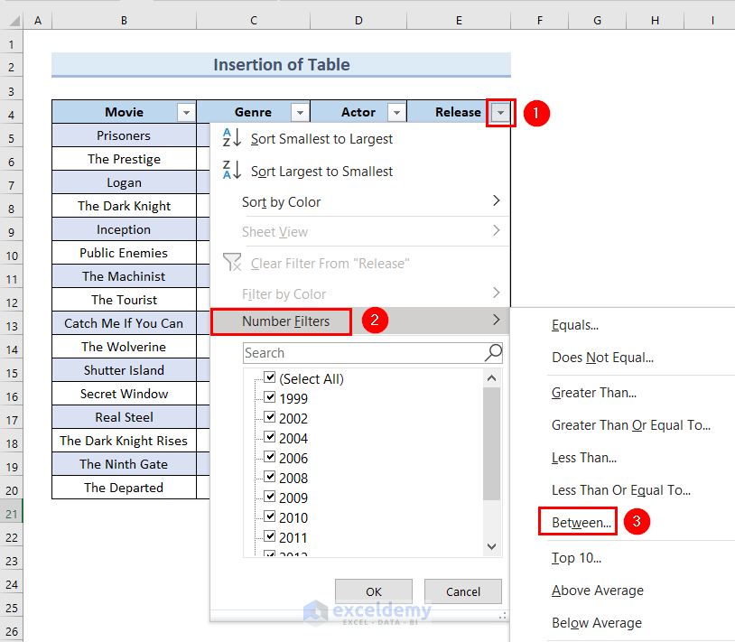Click the Clear Filter funnel icon
This screenshot has height=642, width=735.
point(232,263)
